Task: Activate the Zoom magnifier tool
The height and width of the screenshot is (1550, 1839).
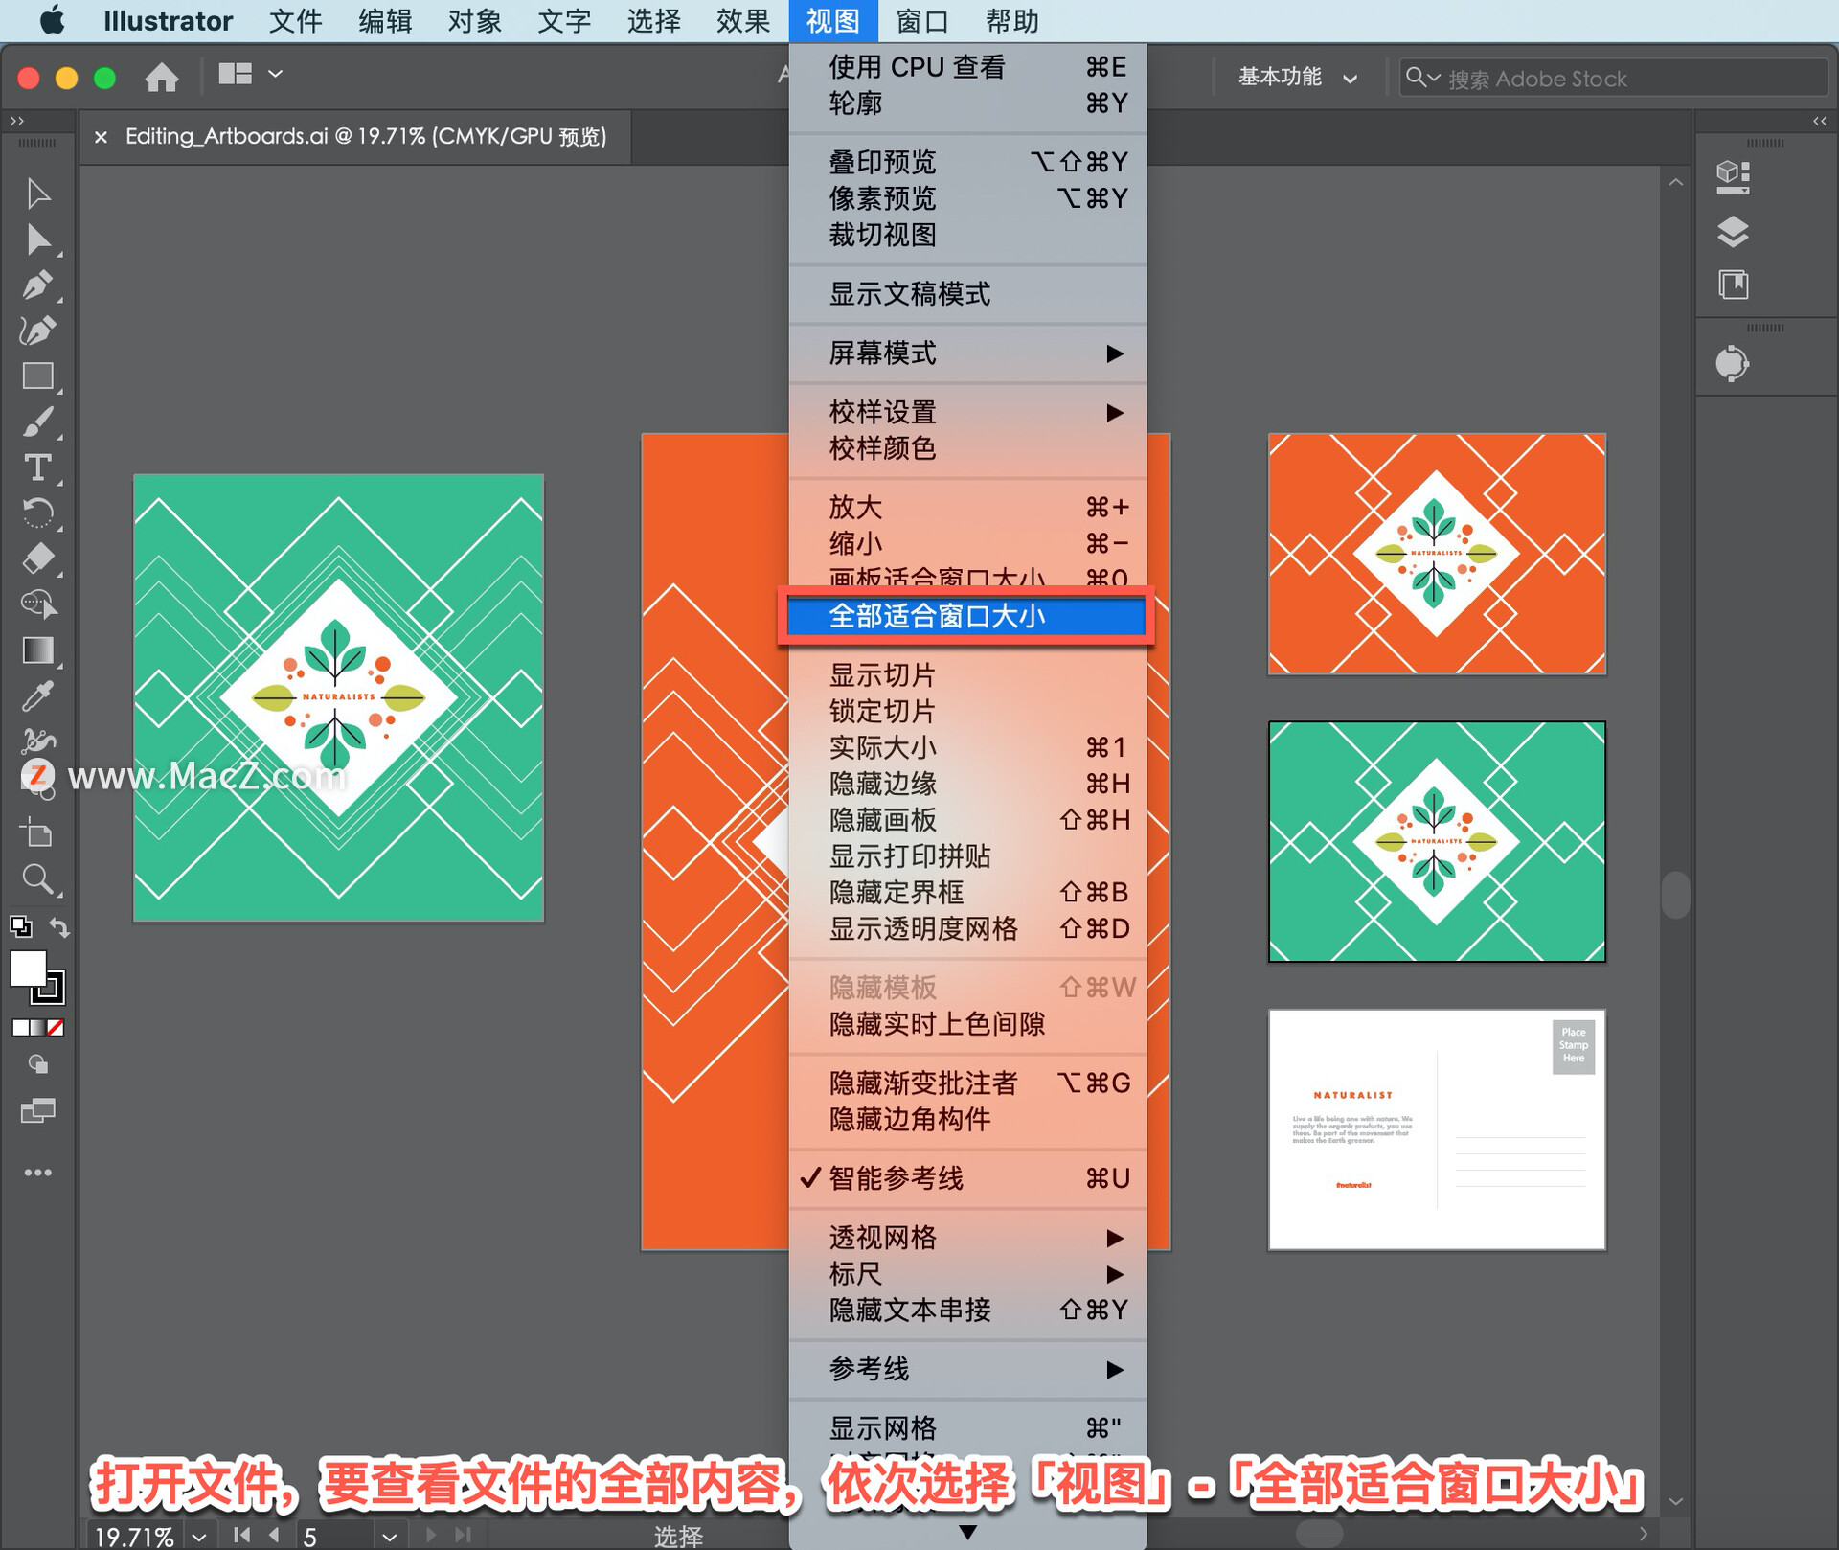Action: tap(37, 878)
